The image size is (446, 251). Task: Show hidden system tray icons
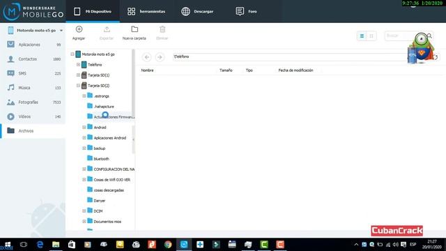(356, 245)
